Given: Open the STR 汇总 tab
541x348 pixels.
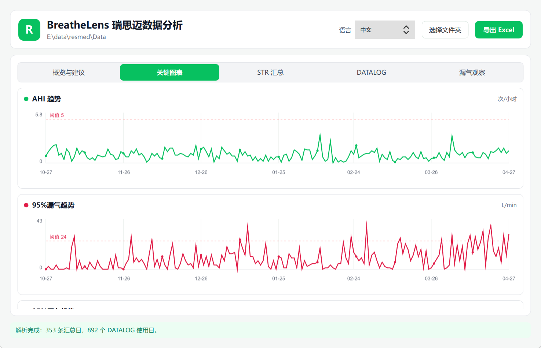Looking at the screenshot, I should (270, 72).
